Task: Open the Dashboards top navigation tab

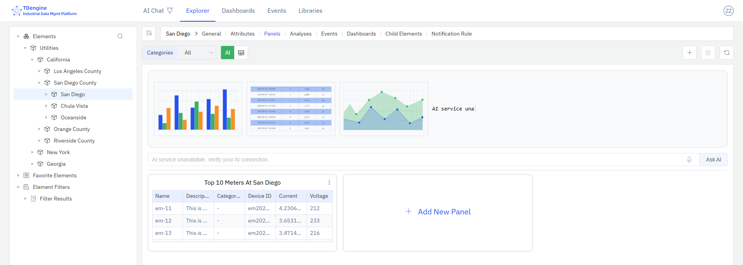Action: click(238, 11)
